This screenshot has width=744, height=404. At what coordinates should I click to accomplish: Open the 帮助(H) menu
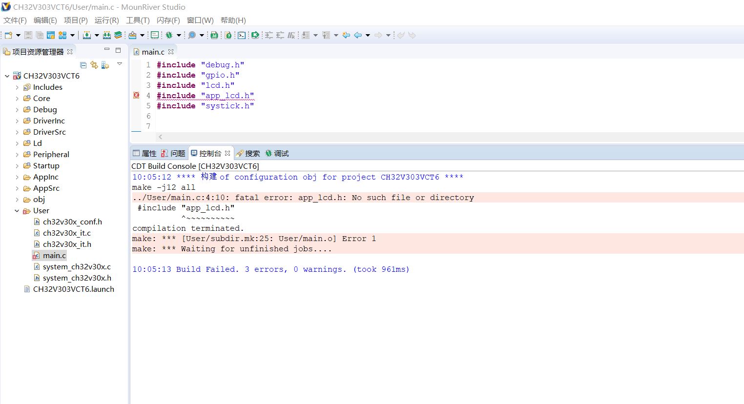(x=233, y=20)
